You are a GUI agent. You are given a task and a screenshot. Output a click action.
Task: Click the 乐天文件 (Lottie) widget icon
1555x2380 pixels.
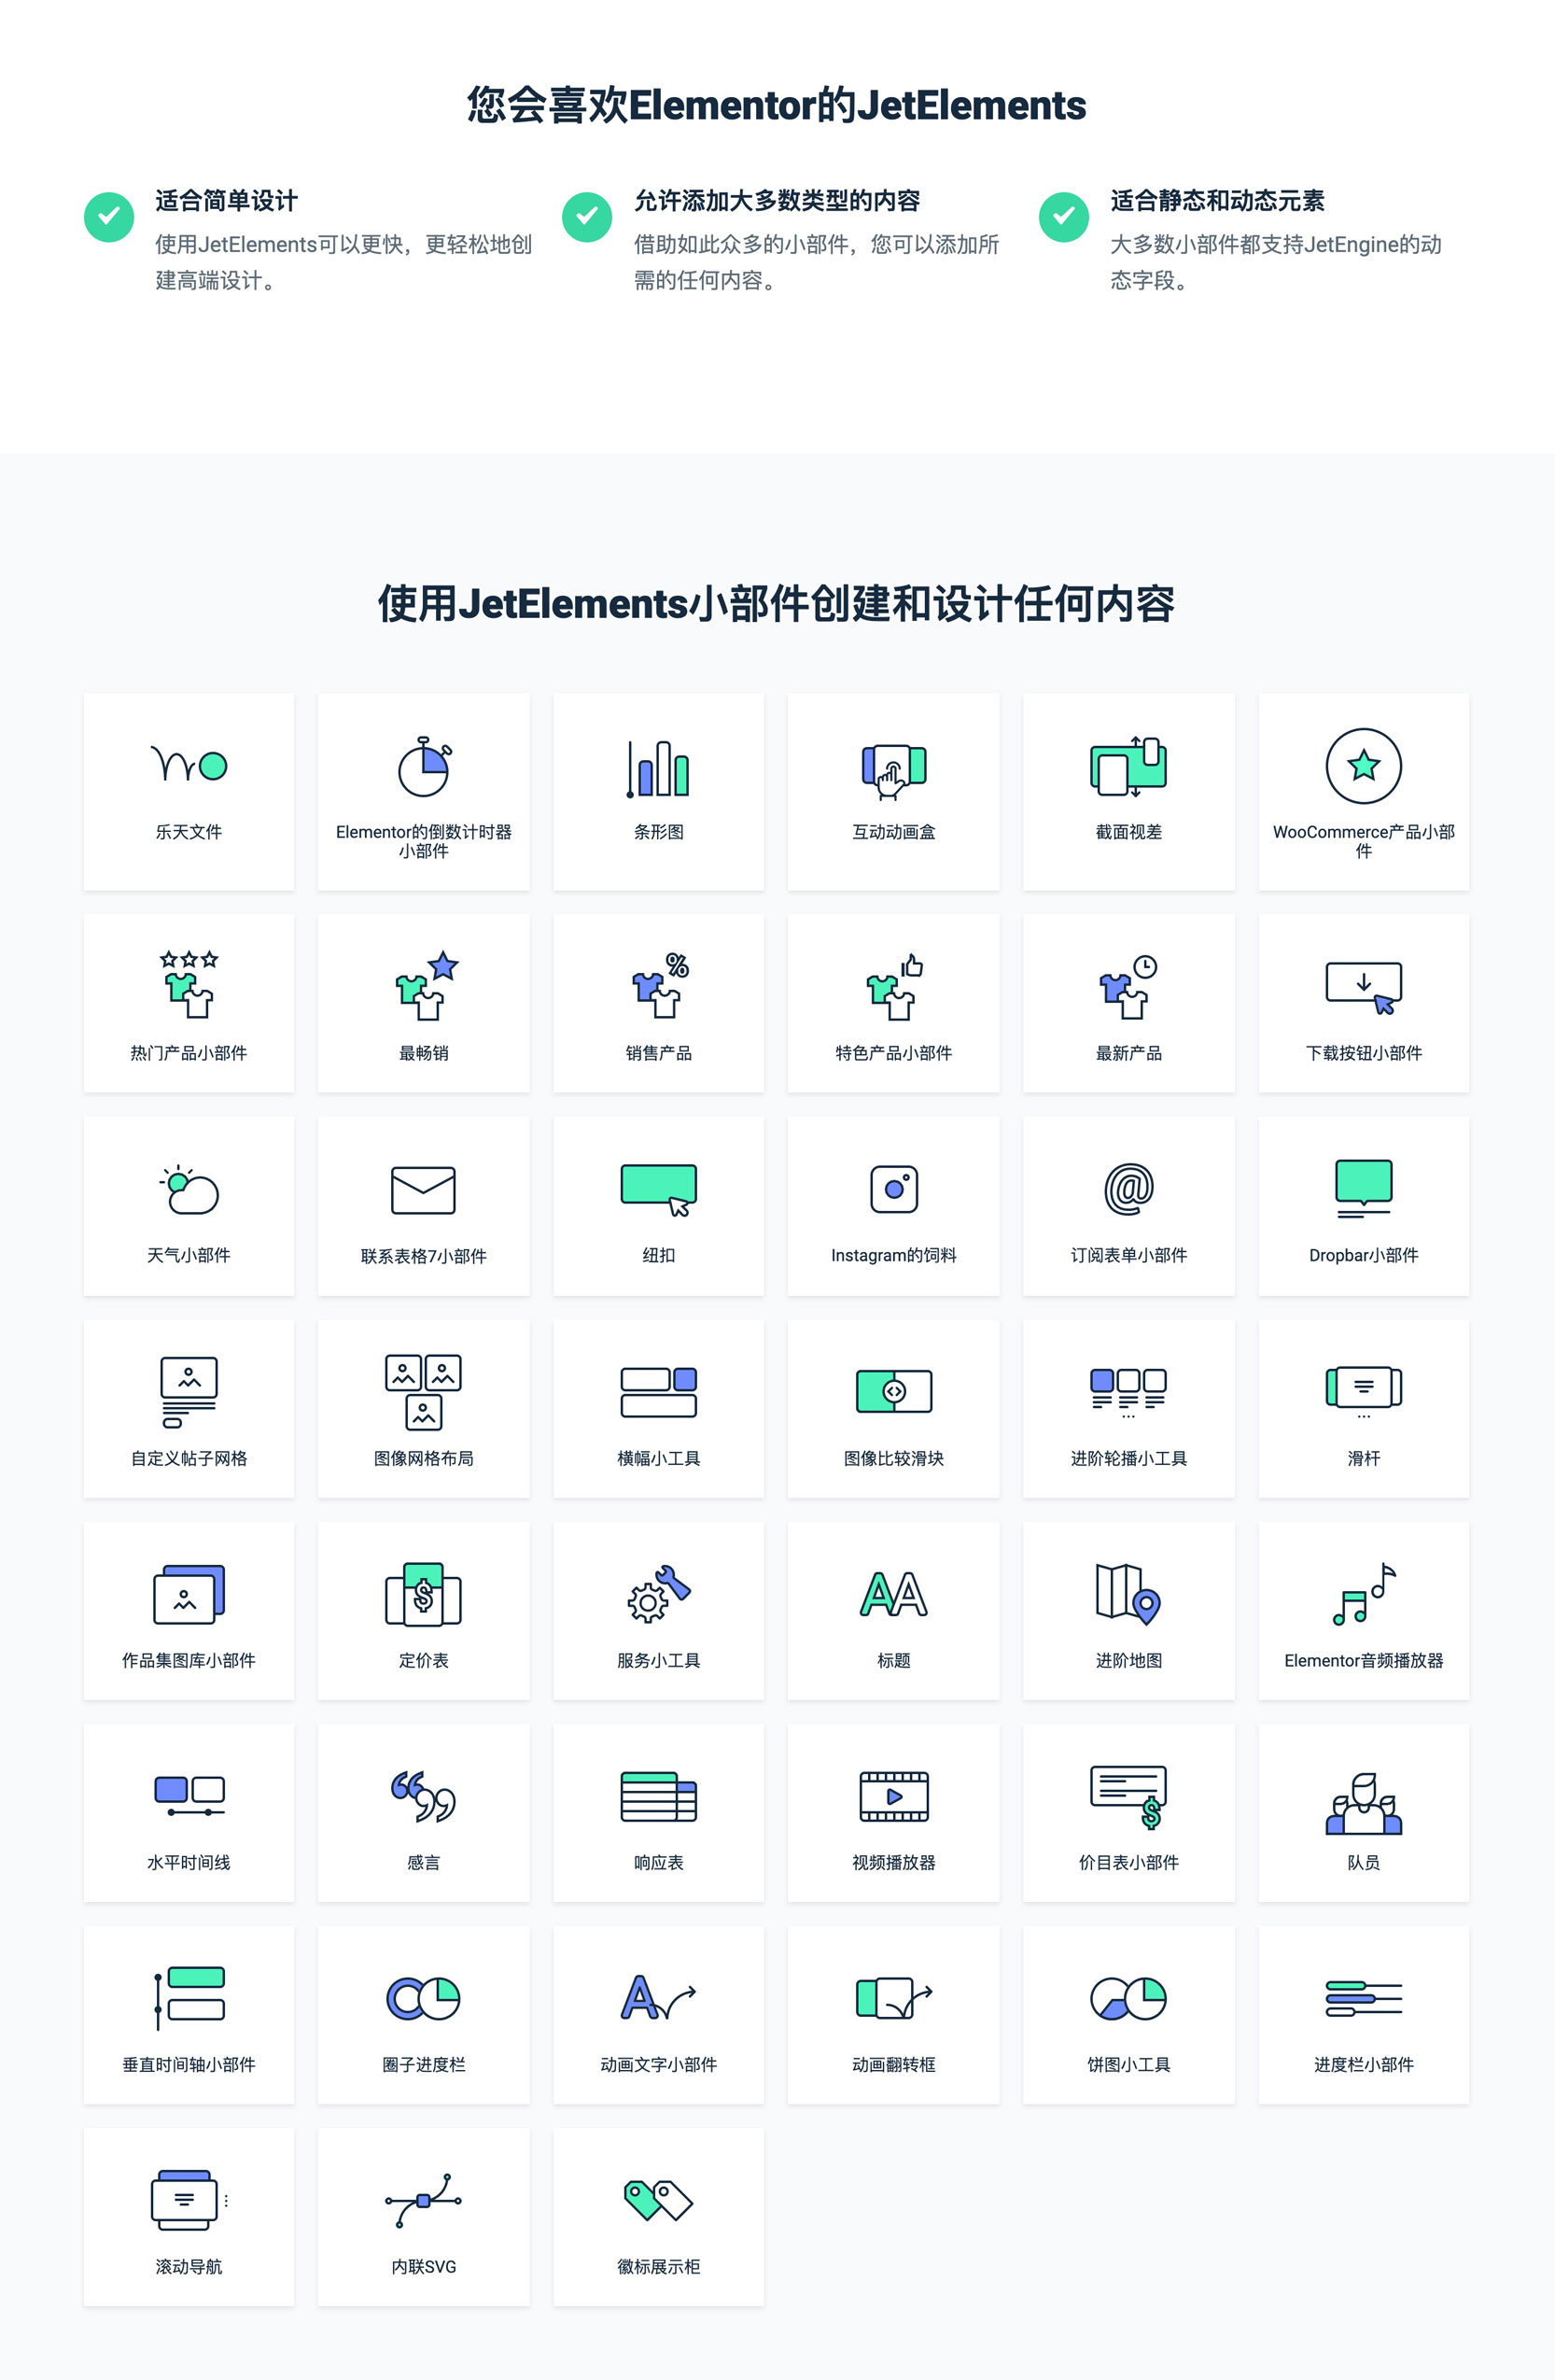click(x=189, y=765)
